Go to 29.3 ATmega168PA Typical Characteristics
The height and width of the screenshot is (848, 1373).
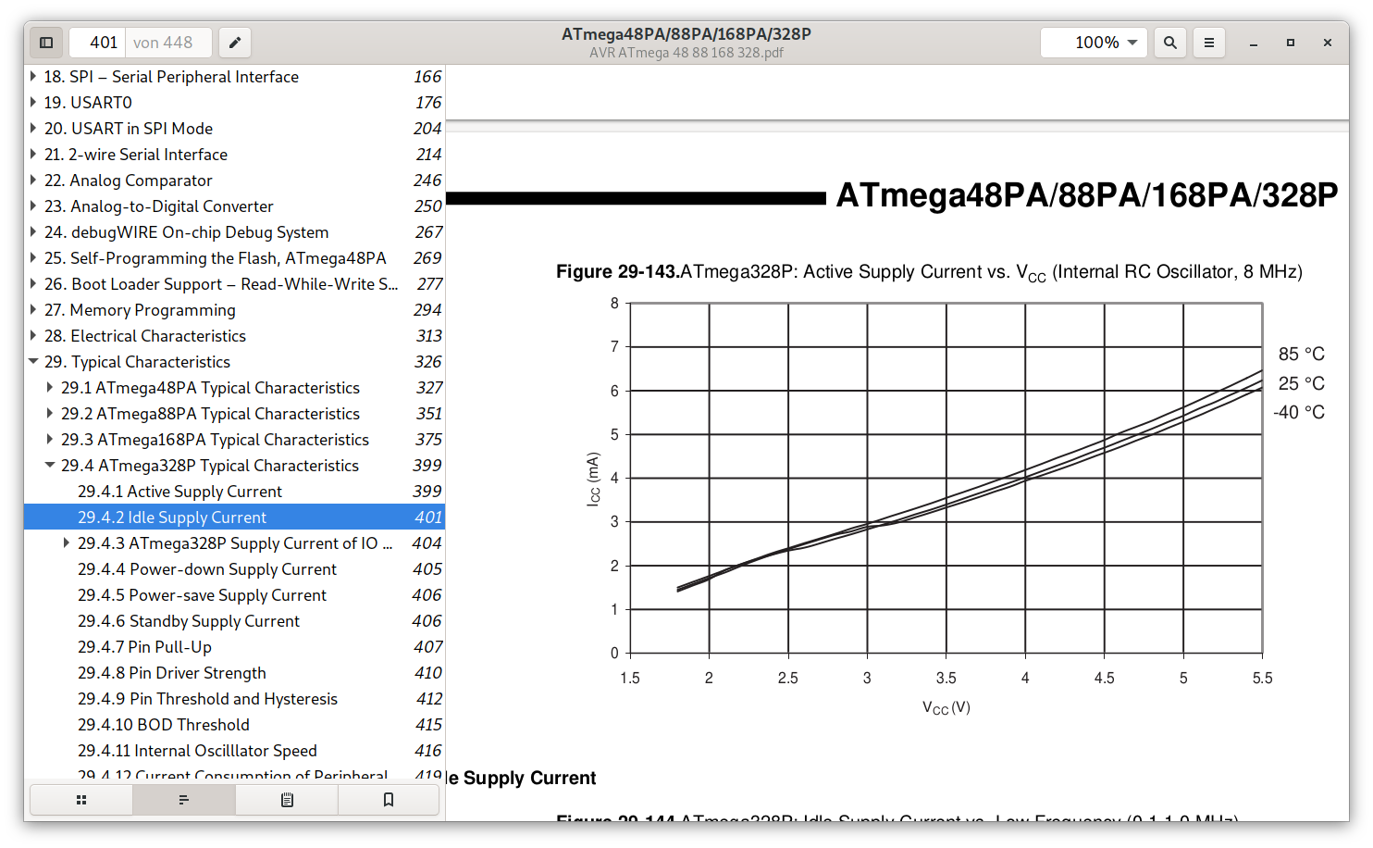click(x=215, y=440)
